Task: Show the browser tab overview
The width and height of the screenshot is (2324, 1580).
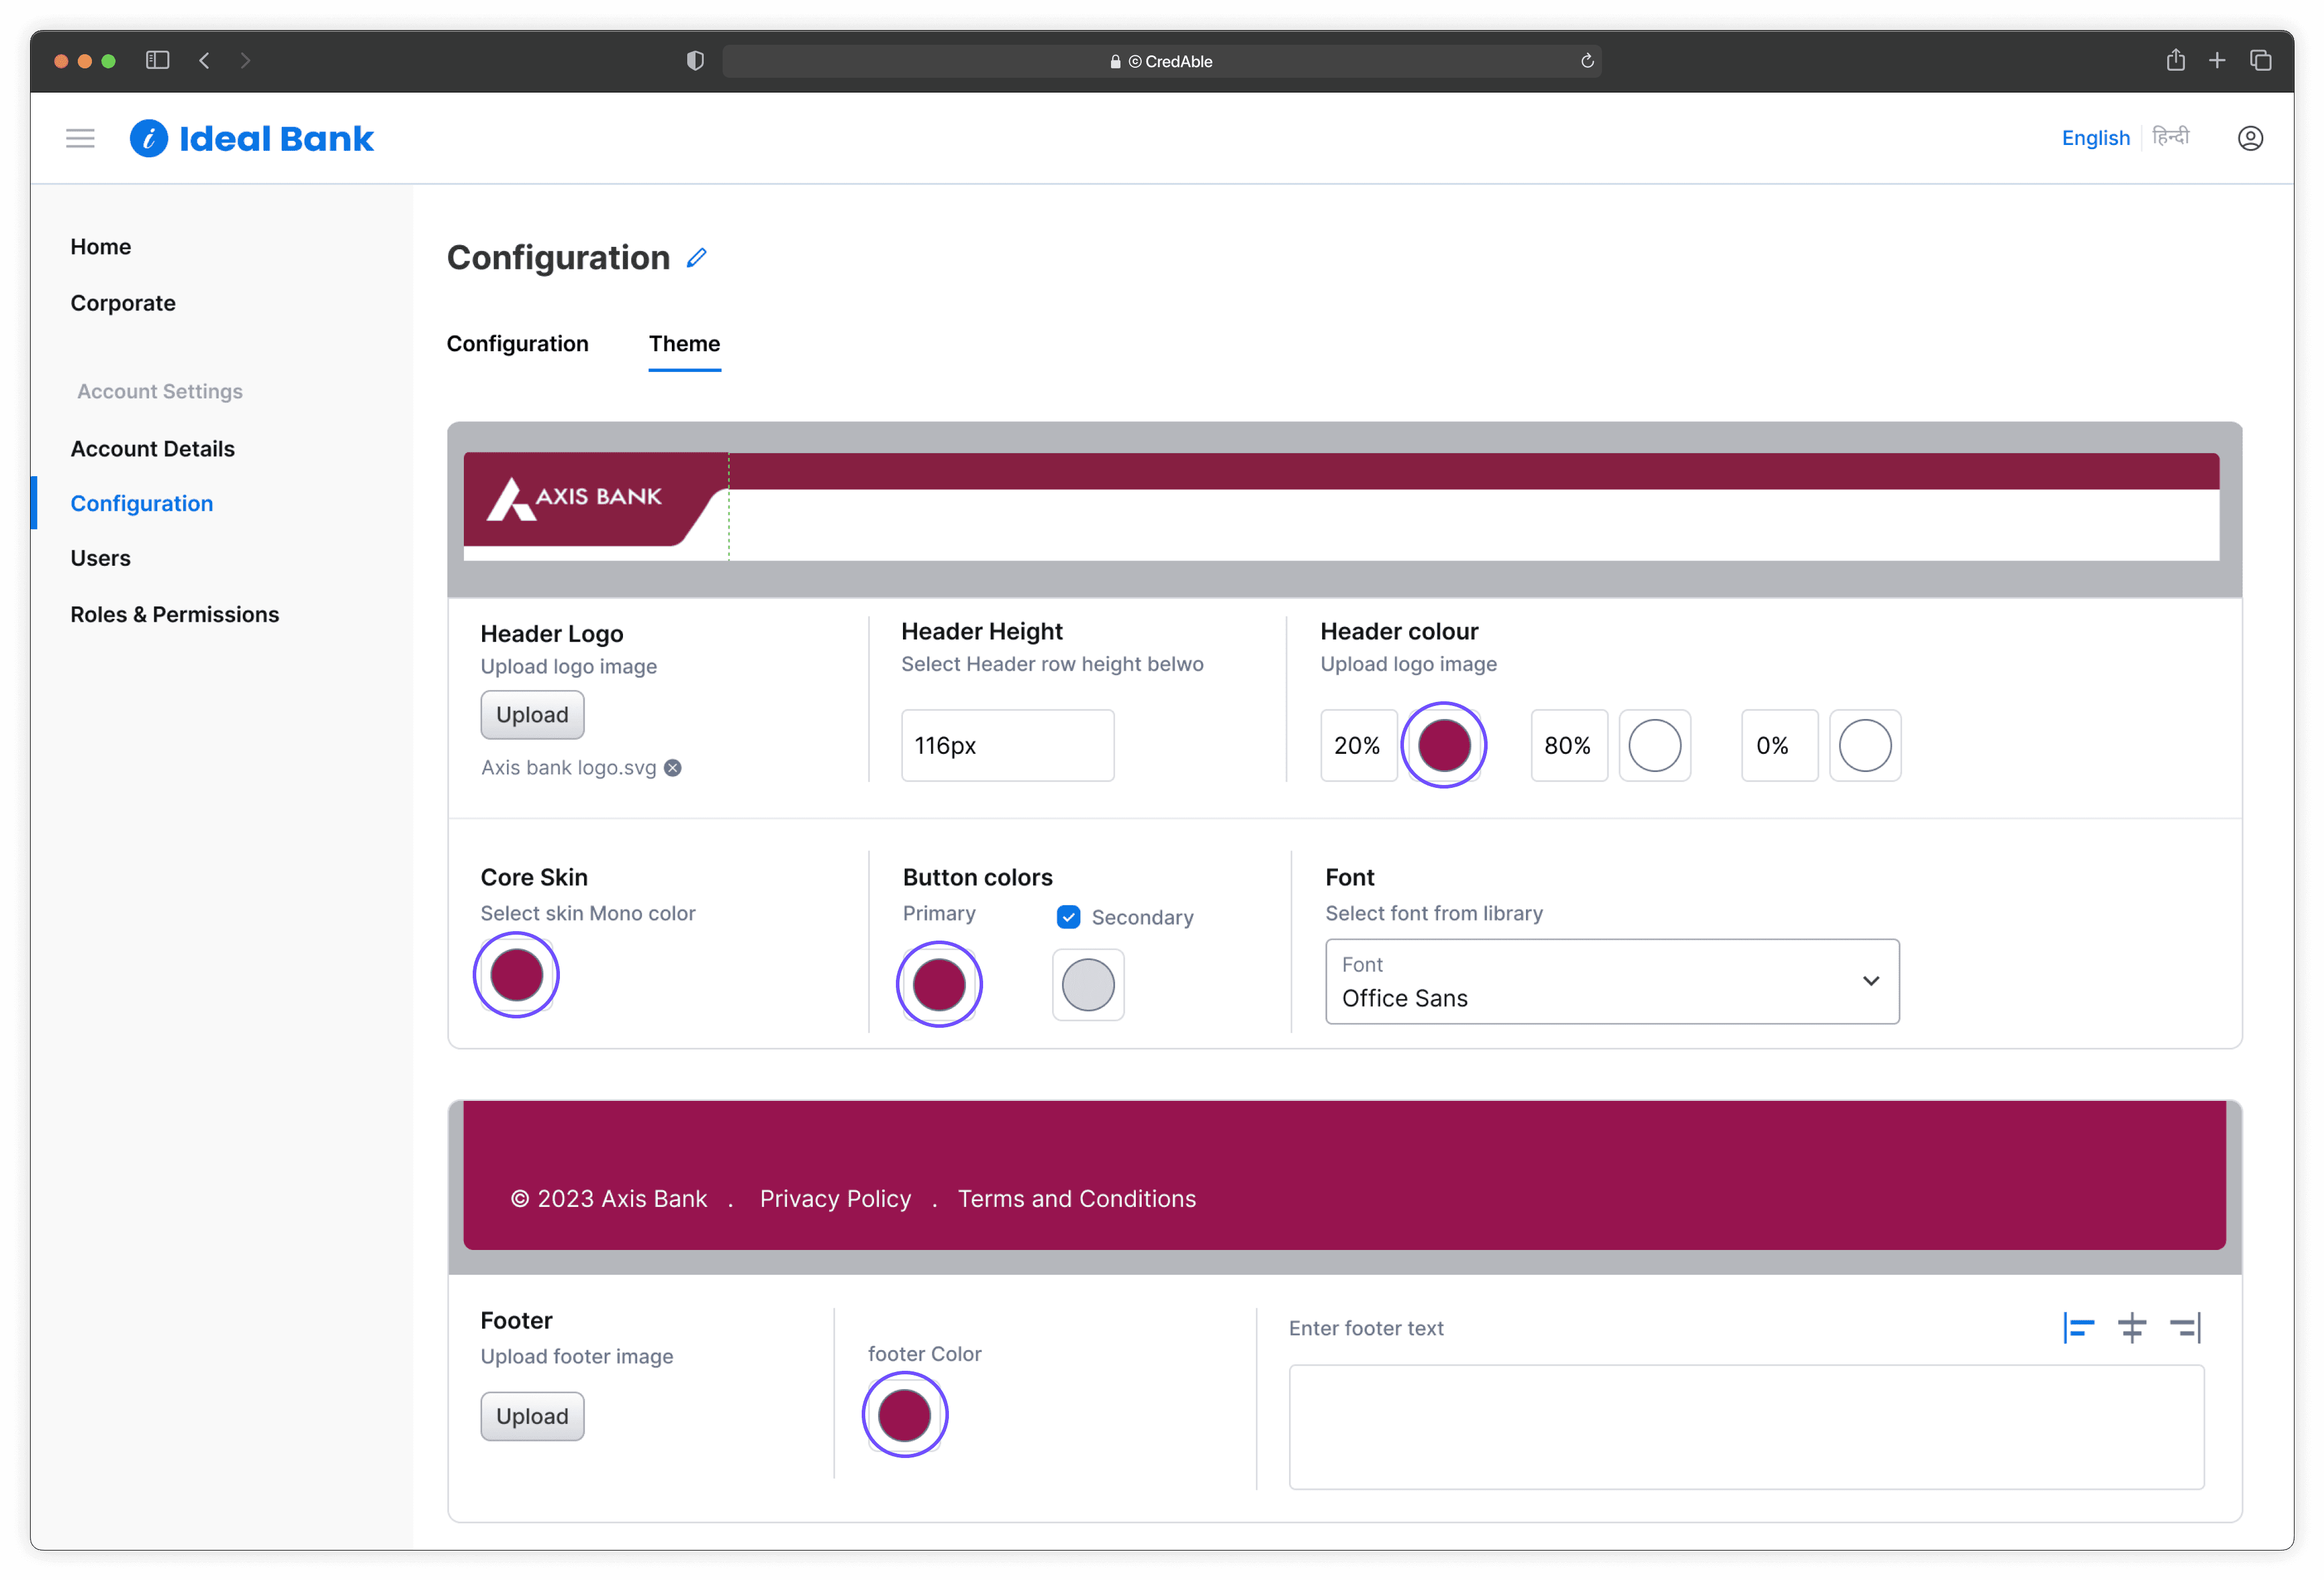Action: point(2261,60)
